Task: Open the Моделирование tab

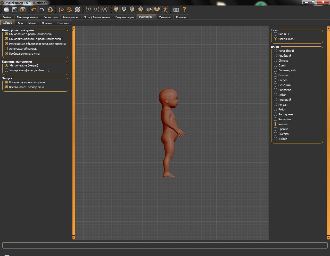Action: pyautogui.click(x=27, y=17)
